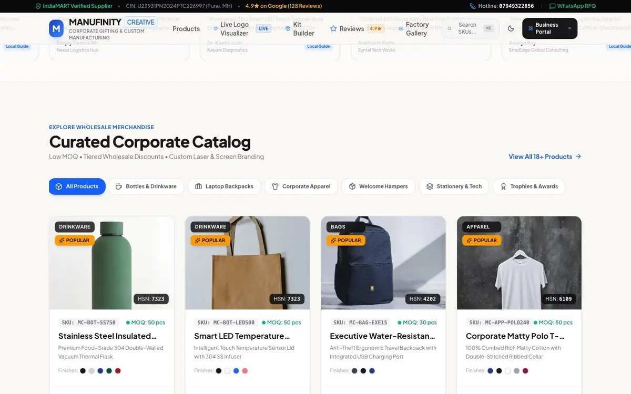Image resolution: width=631 pixels, height=394 pixels.
Task: Click the WhatsApp RFQ link
Action: coord(573,6)
